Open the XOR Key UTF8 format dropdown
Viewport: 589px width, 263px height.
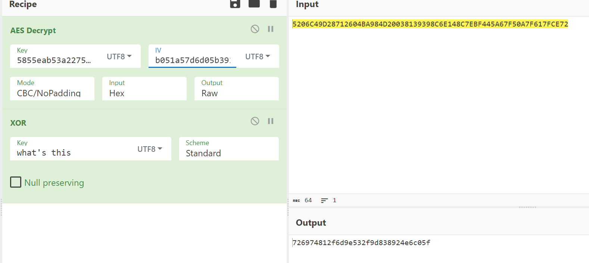(150, 149)
